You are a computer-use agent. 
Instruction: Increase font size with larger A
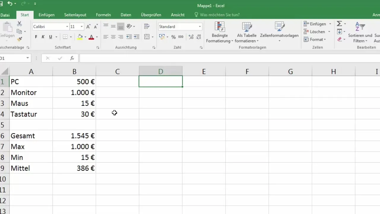88,27
